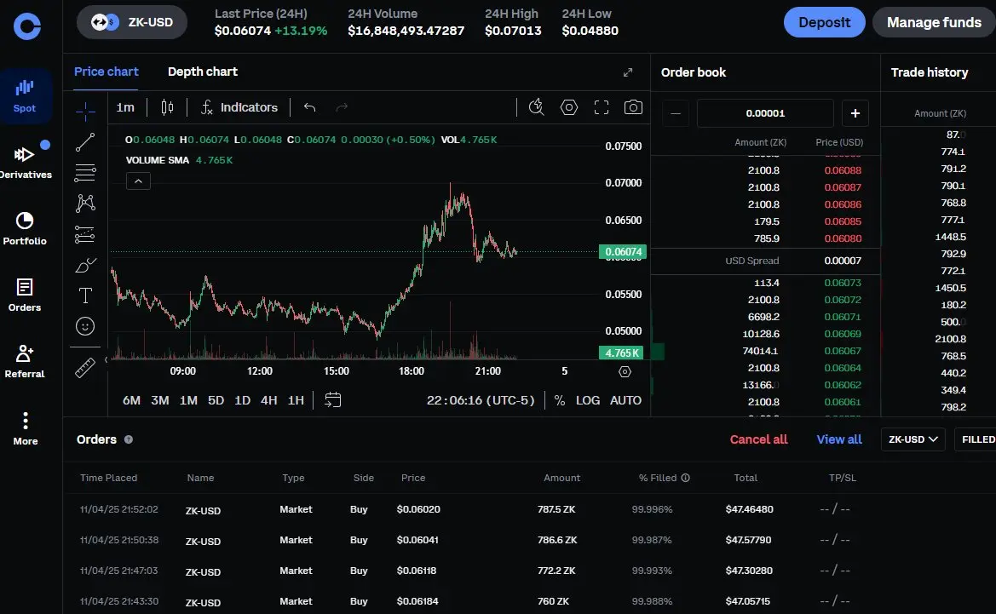Image resolution: width=996 pixels, height=614 pixels.
Task: Click the Time Placed column header
Action: click(108, 478)
